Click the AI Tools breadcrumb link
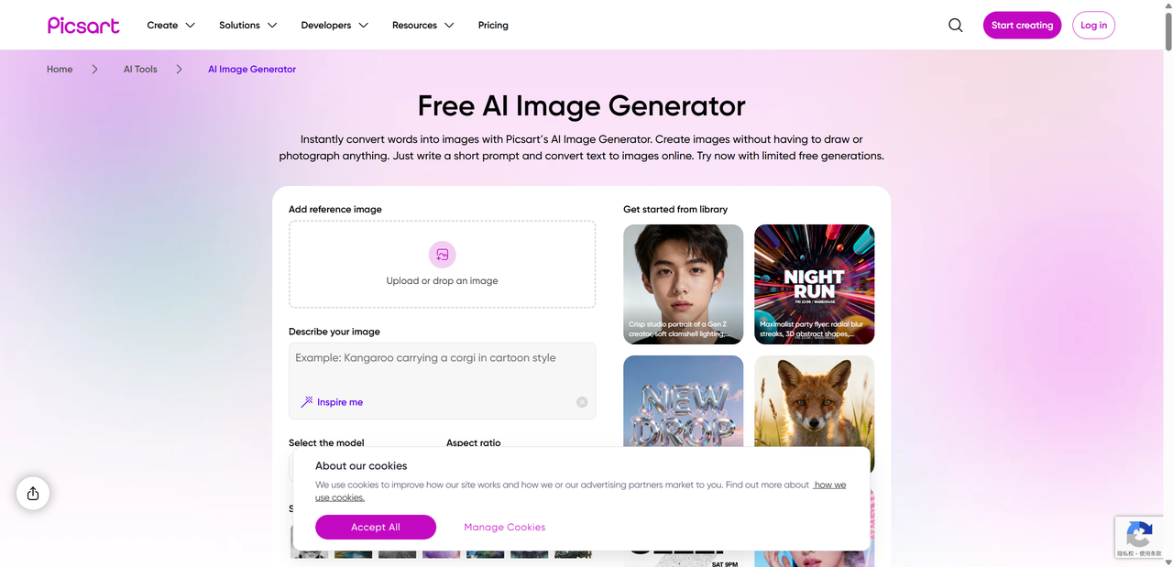Viewport: 1173px width, 567px height. (x=140, y=70)
